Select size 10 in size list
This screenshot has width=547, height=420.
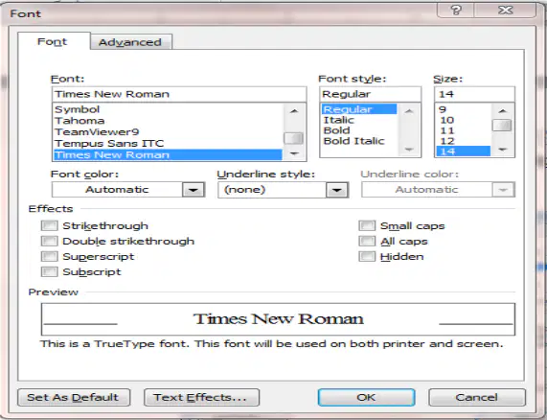pyautogui.click(x=464, y=120)
